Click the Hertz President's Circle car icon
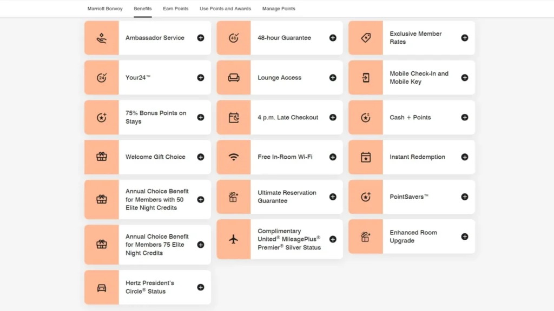Screen dimensions: 554x311 click(x=102, y=287)
